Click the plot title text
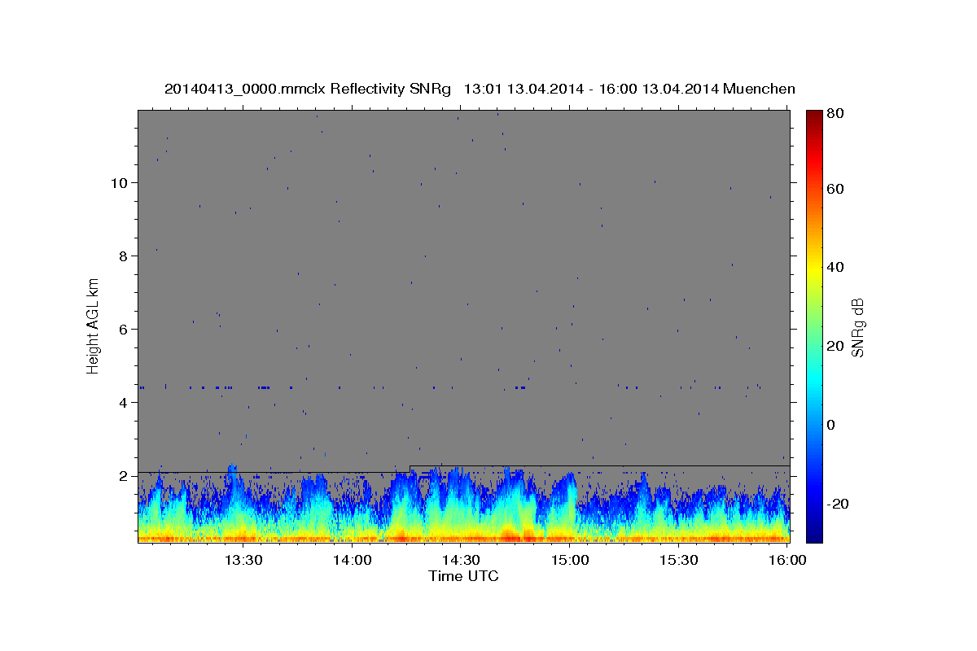 click(x=480, y=89)
